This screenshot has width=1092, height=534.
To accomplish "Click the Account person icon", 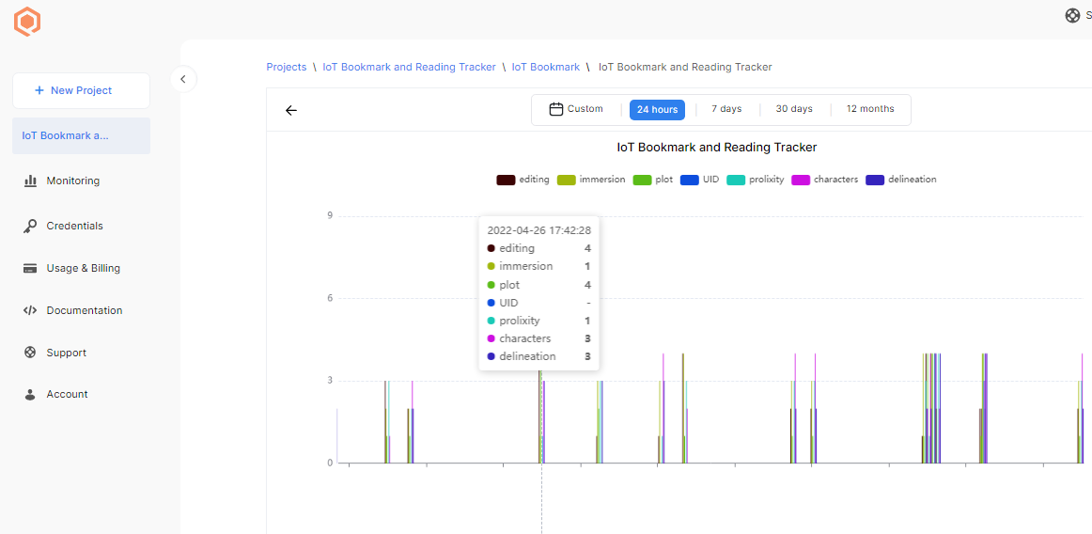I will (30, 395).
